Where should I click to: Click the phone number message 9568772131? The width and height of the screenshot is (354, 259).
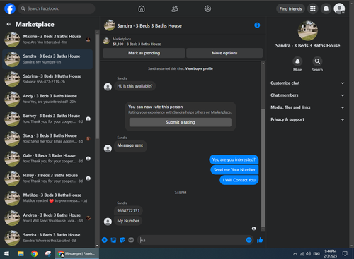[128, 210]
